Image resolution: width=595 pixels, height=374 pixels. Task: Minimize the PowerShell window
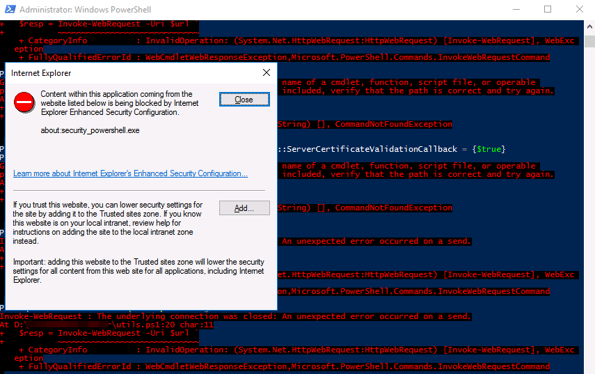(516, 10)
